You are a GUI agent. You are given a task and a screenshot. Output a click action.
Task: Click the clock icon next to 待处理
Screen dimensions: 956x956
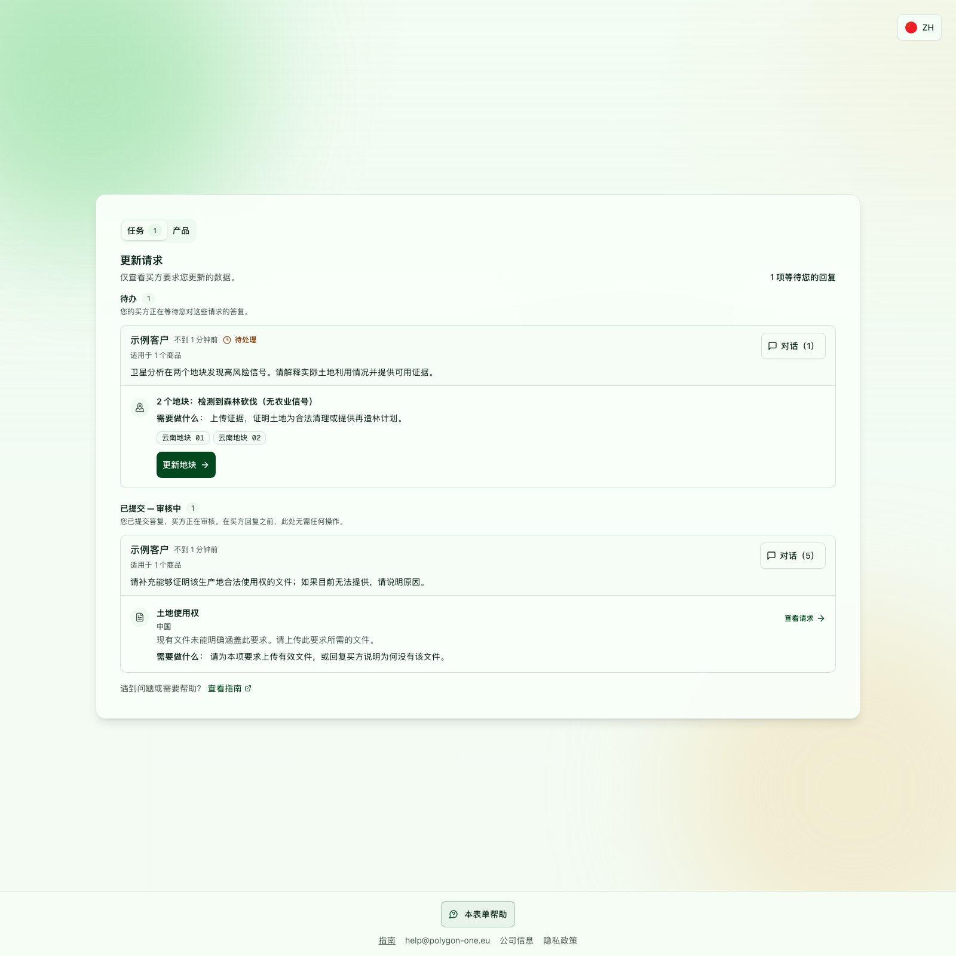[x=227, y=340]
